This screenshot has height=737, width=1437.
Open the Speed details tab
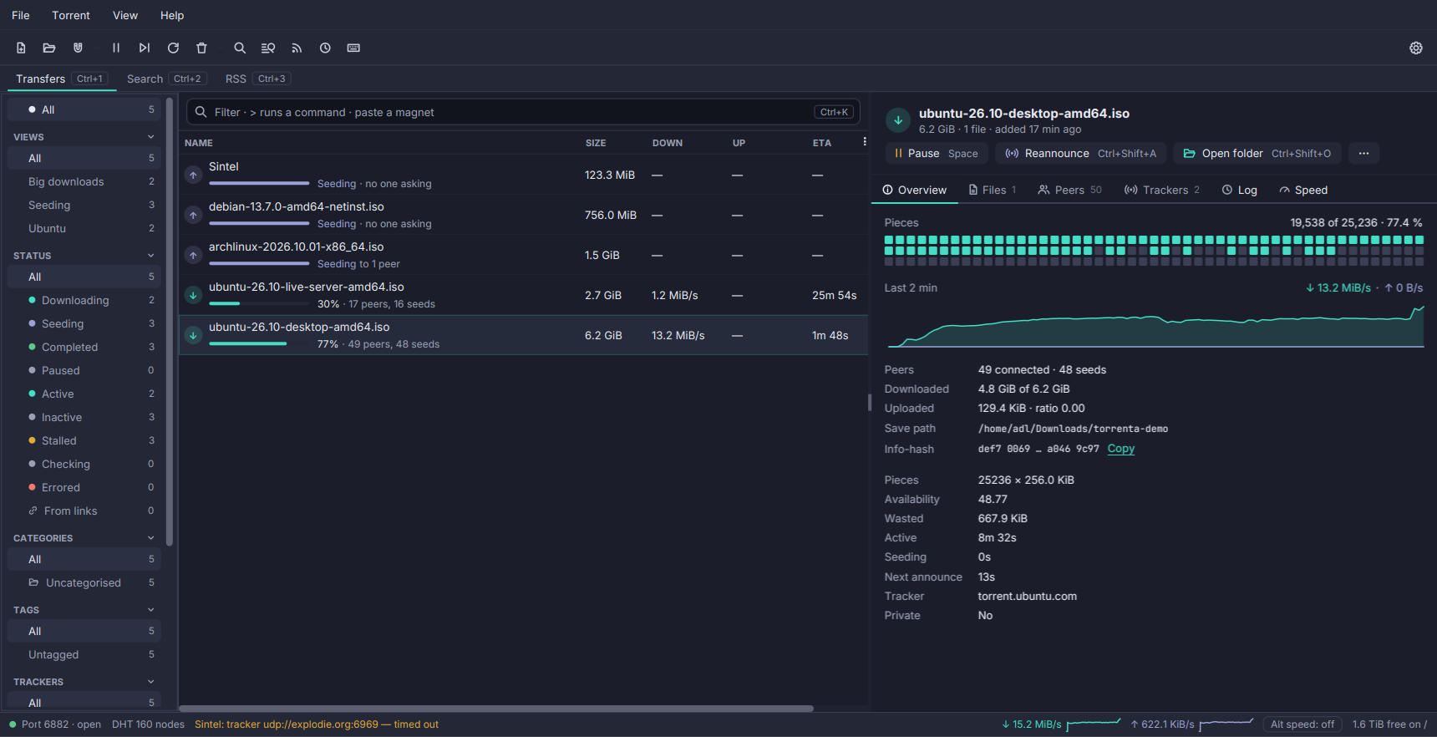1303,190
